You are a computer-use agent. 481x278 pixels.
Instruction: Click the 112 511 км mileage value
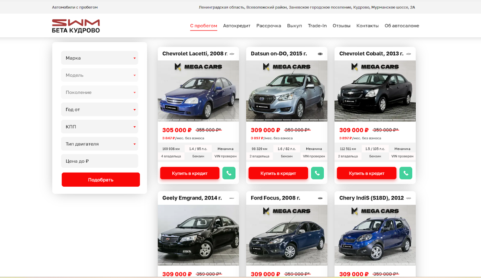348,149
